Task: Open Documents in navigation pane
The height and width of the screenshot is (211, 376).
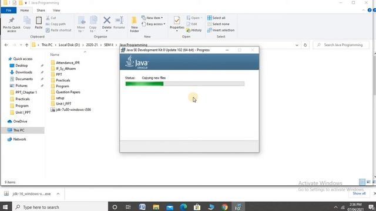Action: coord(21,79)
